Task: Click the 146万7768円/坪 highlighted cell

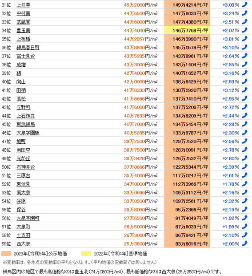Action: [187, 30]
